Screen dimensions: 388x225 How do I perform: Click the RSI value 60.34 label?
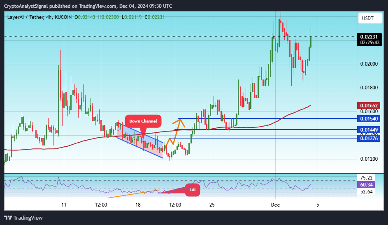pos(366,184)
